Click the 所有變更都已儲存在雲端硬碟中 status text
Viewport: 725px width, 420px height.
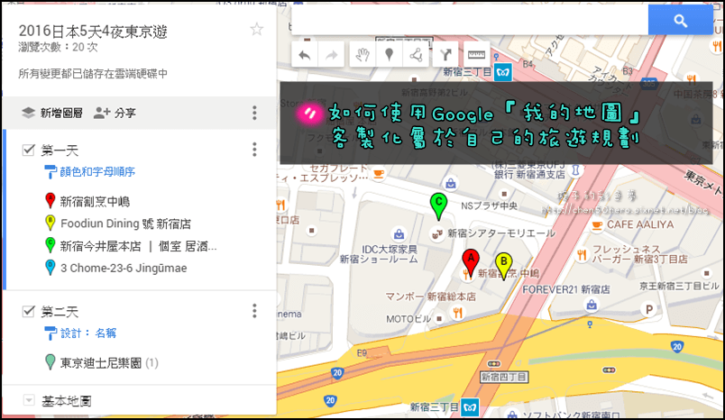93,74
